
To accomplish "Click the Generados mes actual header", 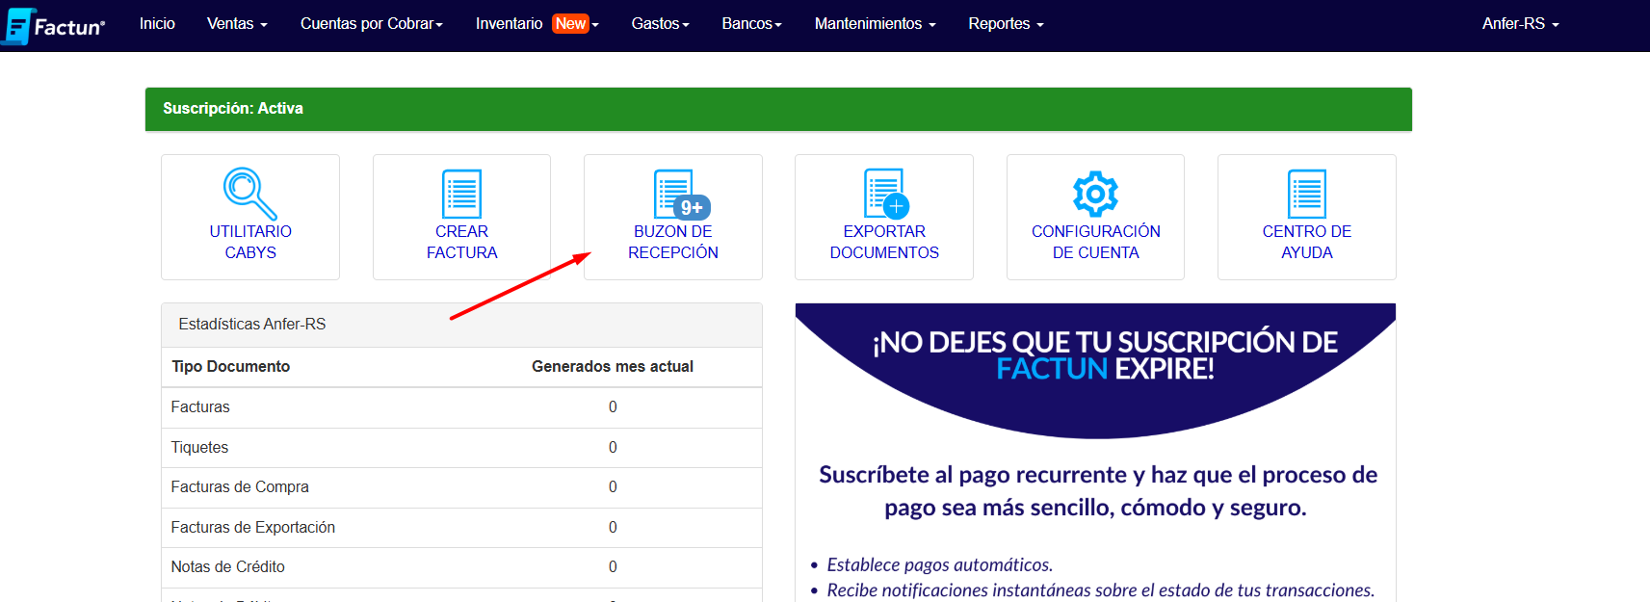I will pyautogui.click(x=613, y=366).
